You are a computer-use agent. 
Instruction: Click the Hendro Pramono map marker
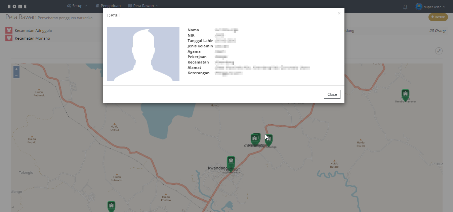coord(405,94)
